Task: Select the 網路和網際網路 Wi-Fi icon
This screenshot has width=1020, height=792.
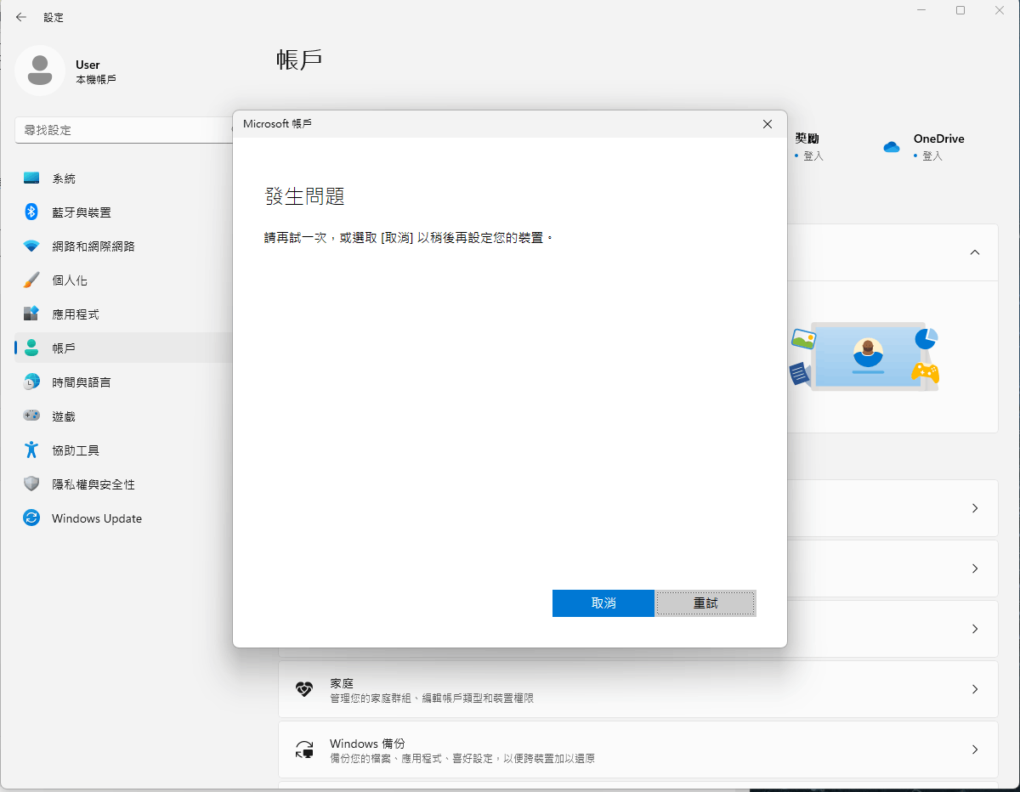Action: (31, 246)
